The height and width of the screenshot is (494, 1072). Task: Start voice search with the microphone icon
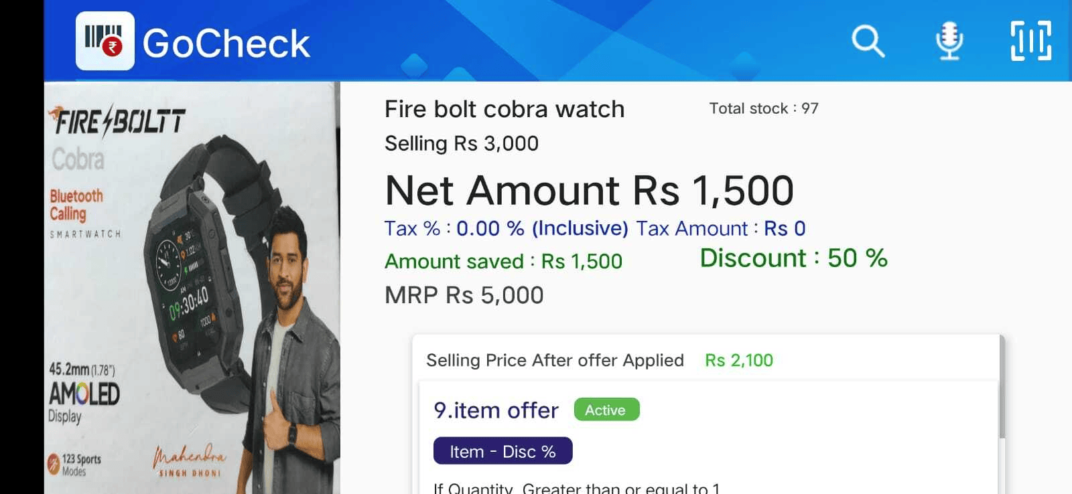[x=949, y=42]
